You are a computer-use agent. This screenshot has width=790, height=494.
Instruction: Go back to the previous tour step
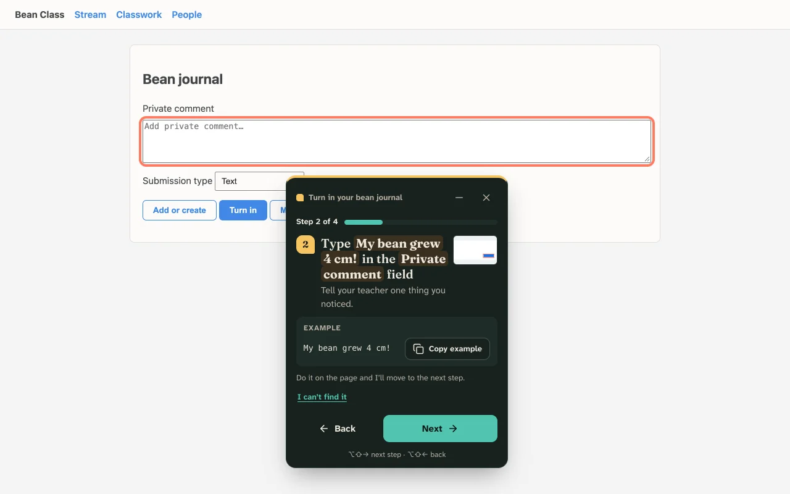[338, 429]
